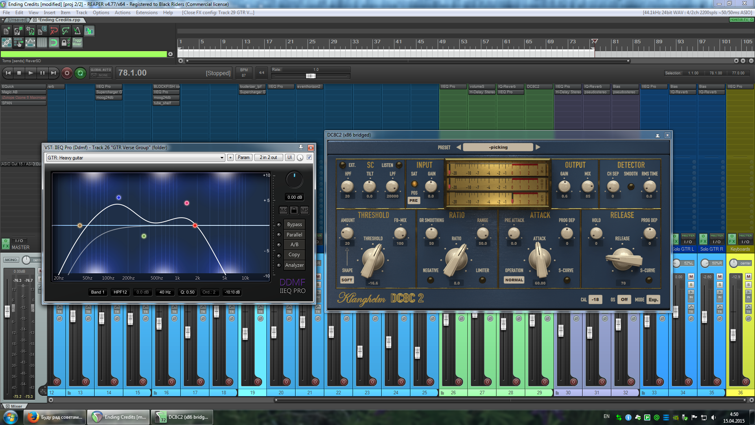
Task: Click the green Redo arrow icon
Action: point(66,31)
